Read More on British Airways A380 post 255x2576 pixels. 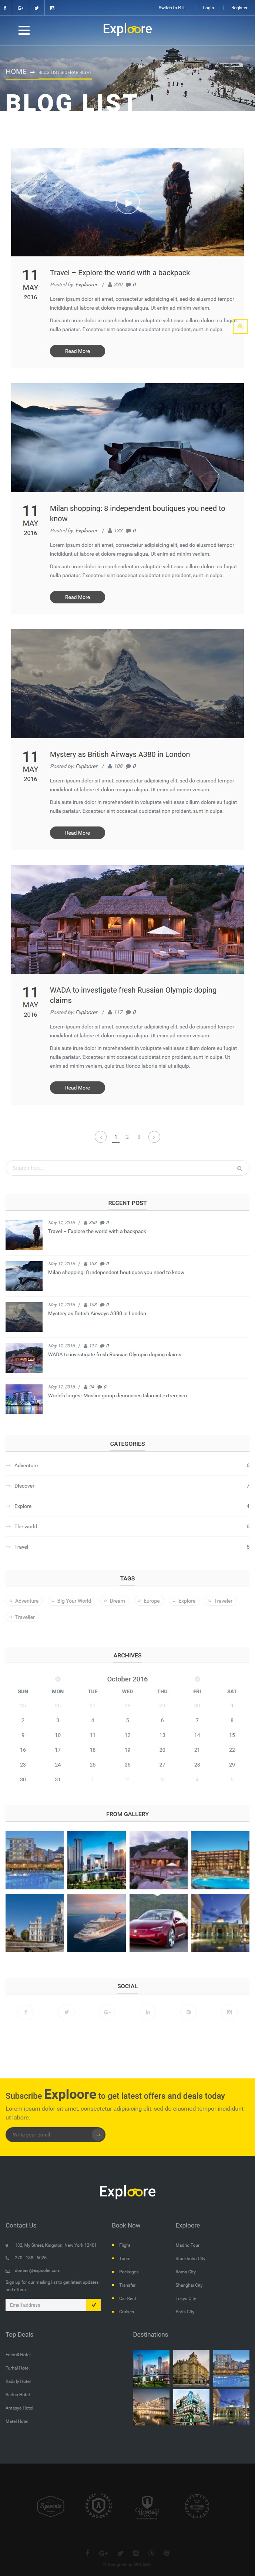77,833
